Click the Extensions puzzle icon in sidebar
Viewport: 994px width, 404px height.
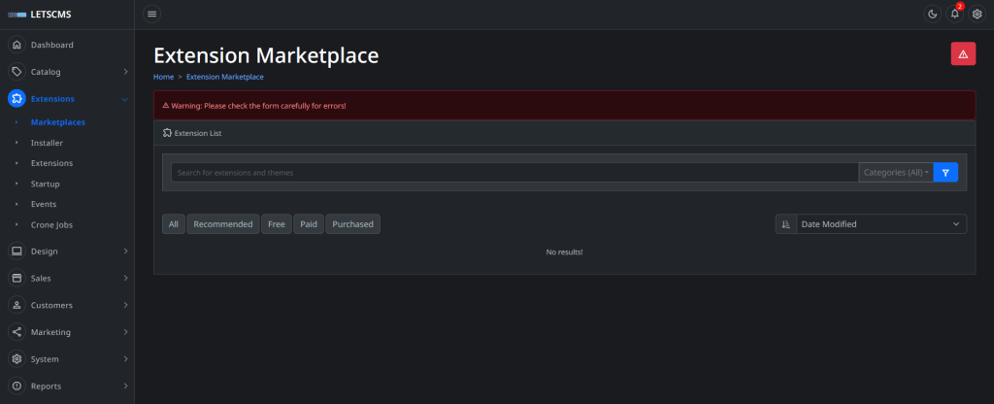point(17,99)
